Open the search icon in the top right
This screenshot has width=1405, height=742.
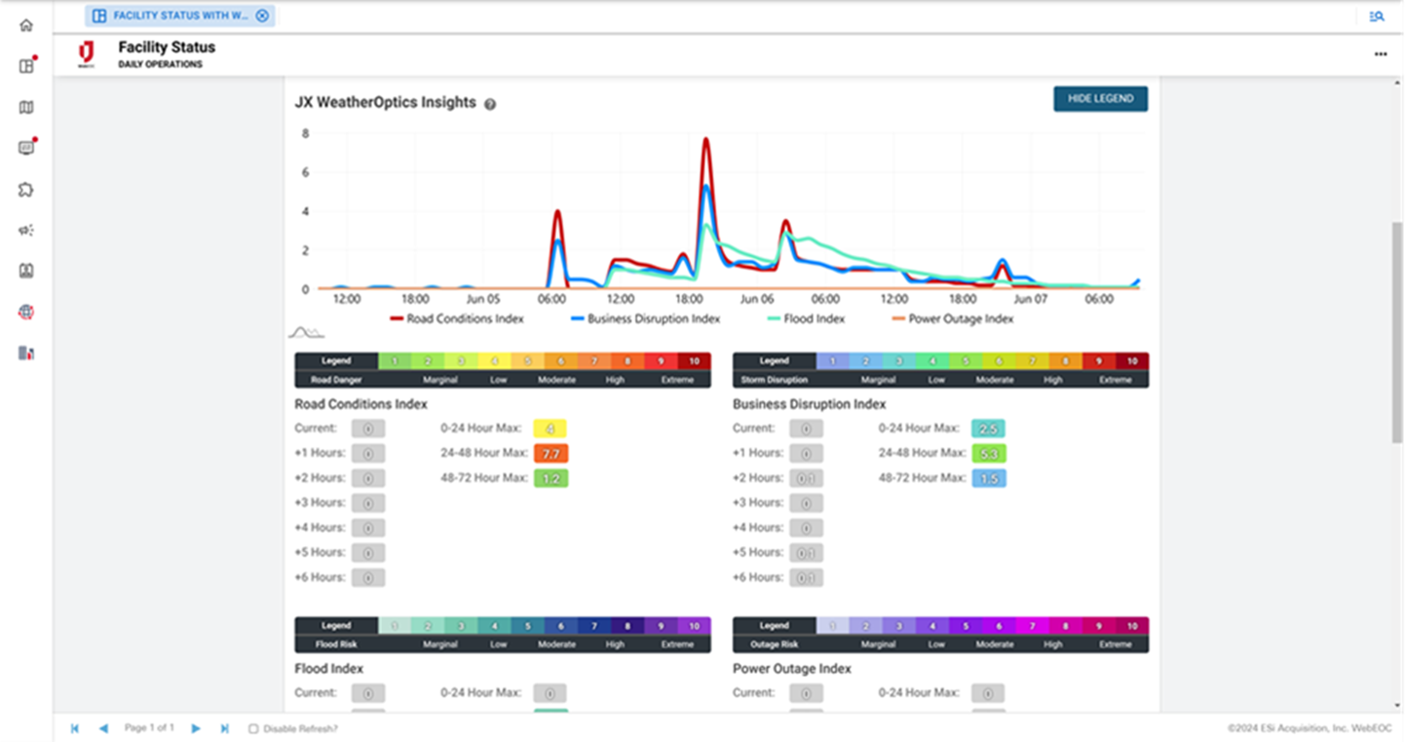(1377, 16)
